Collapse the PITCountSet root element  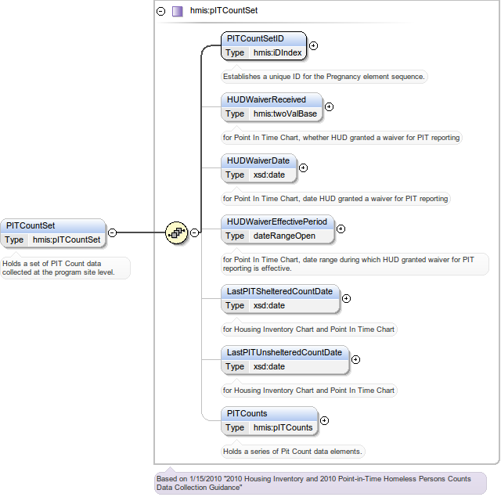(112, 232)
